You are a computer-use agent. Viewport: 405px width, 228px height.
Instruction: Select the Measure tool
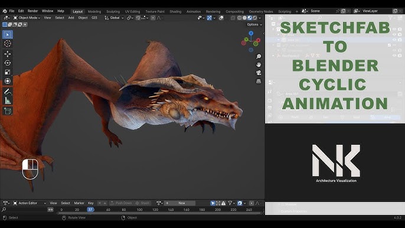8,100
